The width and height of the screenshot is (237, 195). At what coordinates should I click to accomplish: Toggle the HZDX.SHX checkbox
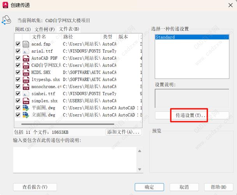(18, 72)
